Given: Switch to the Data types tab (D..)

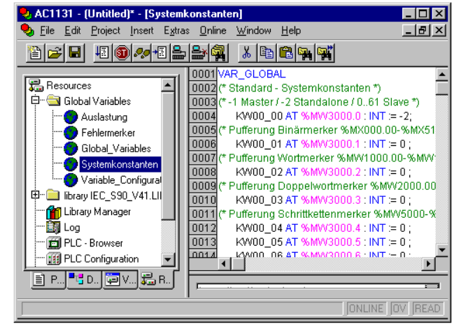Looking at the screenshot, I should (85, 280).
